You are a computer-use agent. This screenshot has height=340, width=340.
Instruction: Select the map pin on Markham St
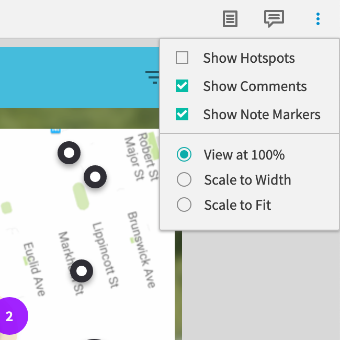point(82,271)
